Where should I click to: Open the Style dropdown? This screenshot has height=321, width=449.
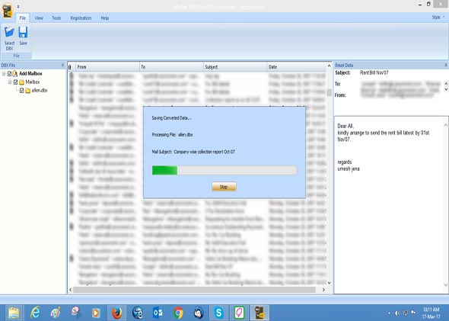point(438,18)
